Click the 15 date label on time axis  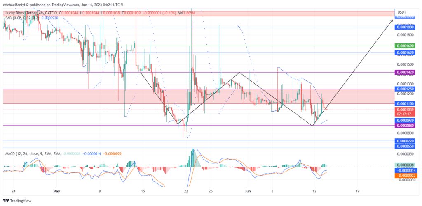click(143, 192)
